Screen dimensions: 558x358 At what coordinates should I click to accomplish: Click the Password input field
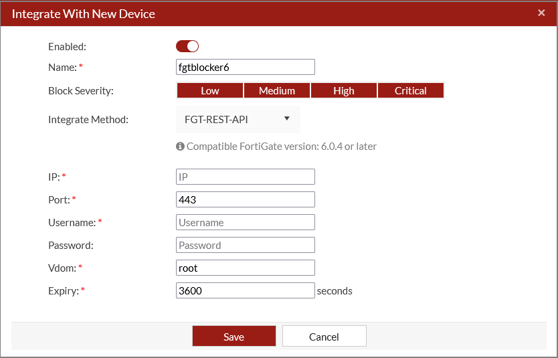click(x=245, y=245)
